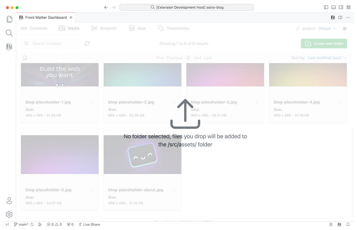The height and width of the screenshot is (230, 357).
Task: Click the Accounts icon in the activity bar
Action: tap(9, 201)
